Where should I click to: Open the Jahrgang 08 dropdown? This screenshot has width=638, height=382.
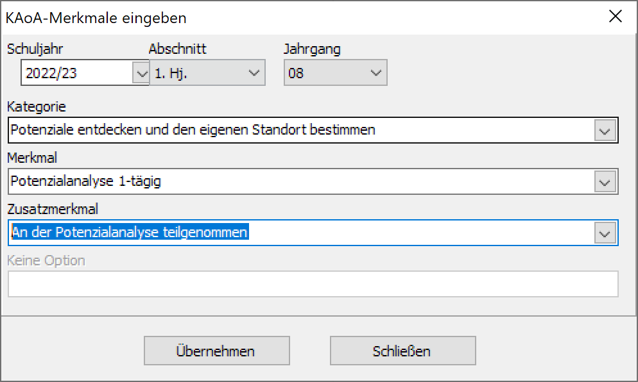coord(335,72)
